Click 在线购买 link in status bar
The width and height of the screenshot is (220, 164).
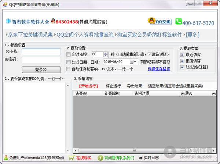pos(84,158)
